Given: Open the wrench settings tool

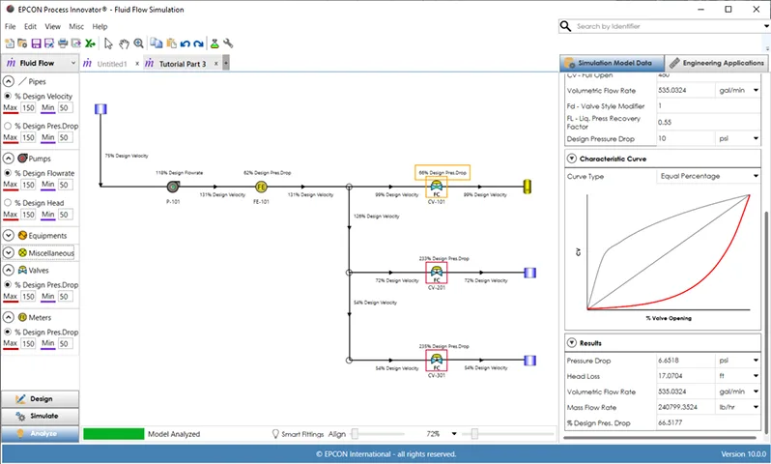Looking at the screenshot, I should tap(228, 43).
